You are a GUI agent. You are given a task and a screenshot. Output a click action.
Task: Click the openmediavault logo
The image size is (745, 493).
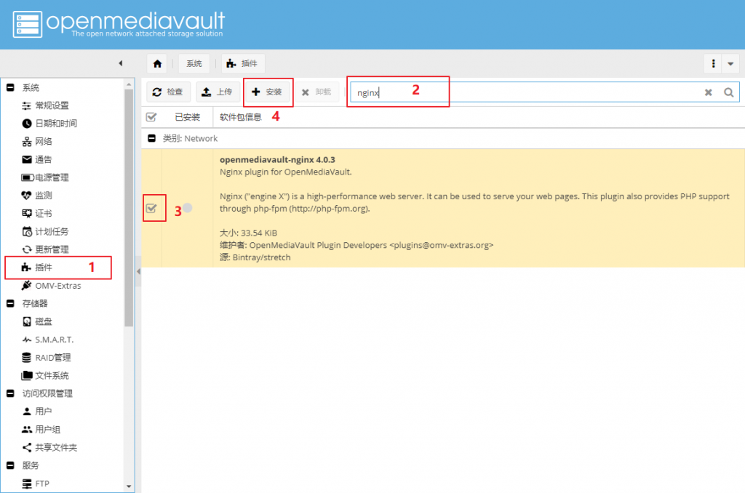[119, 24]
